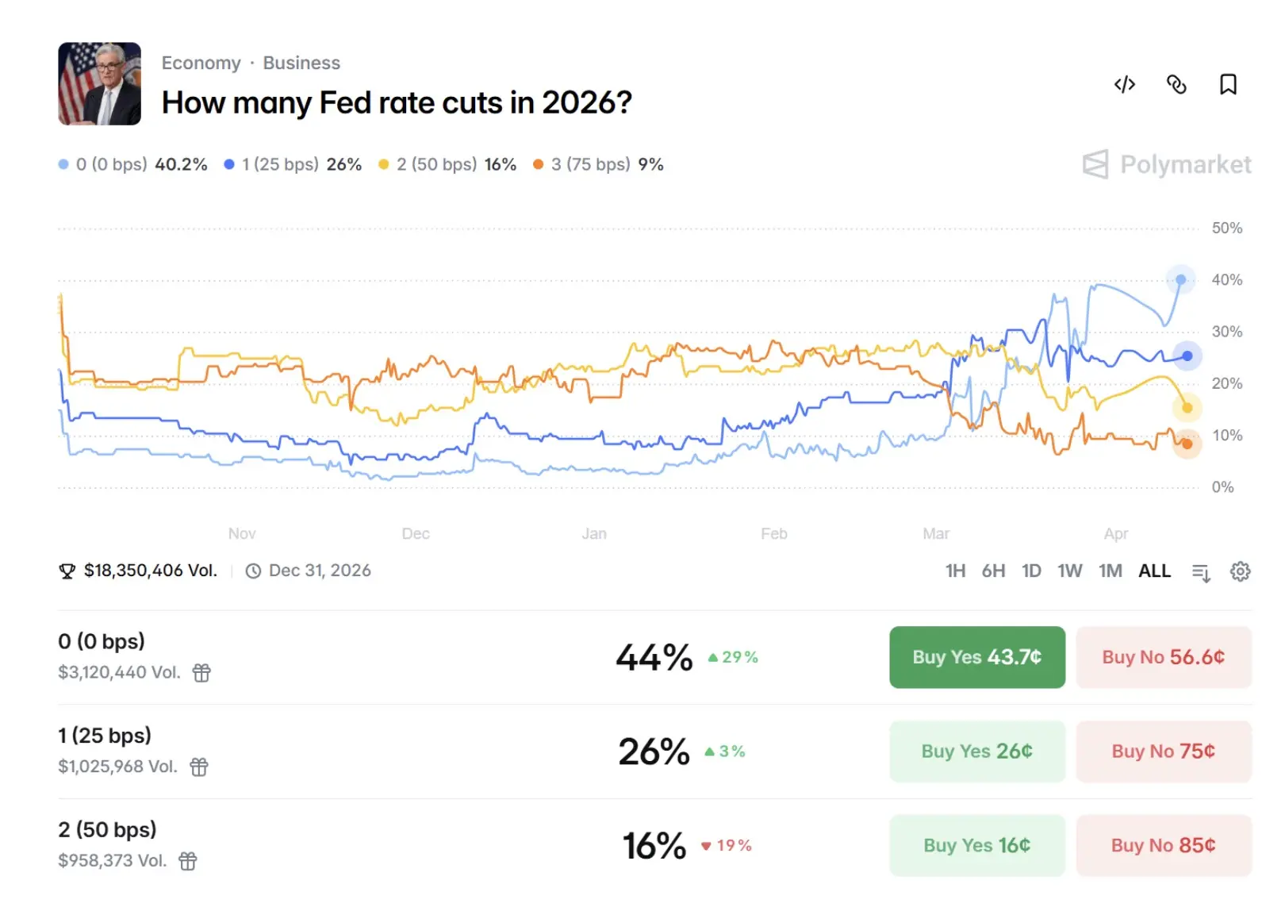Expand the 0 (0 bps) outcome row
This screenshot has width=1285, height=911.
[x=317, y=656]
